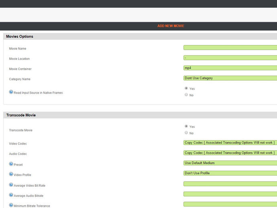Image resolution: width=277 pixels, height=208 pixels.
Task: Click the Average Video Bit Rate field
Action: (230, 184)
